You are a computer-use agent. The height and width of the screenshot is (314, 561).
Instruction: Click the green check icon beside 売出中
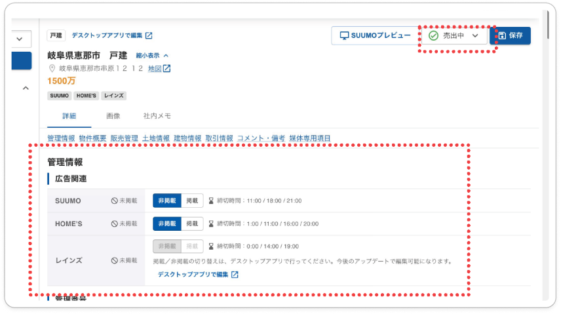(x=433, y=35)
